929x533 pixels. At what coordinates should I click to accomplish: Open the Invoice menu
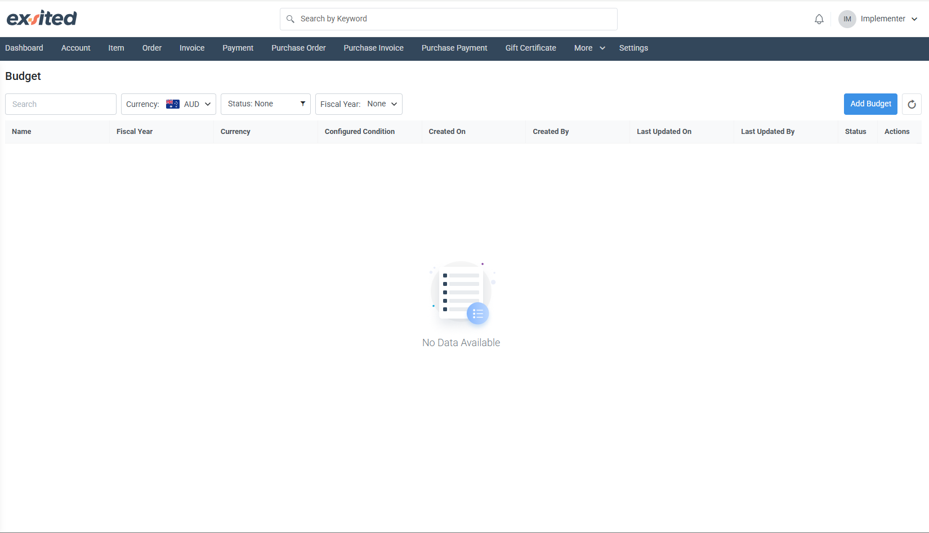click(192, 48)
